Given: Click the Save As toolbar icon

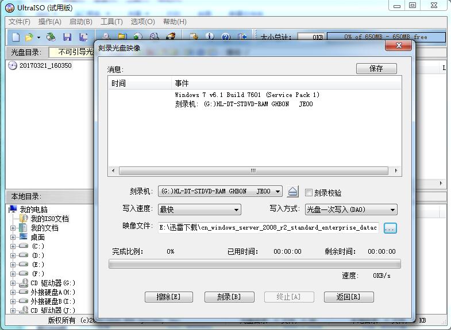Looking at the screenshot, I should pos(83,37).
